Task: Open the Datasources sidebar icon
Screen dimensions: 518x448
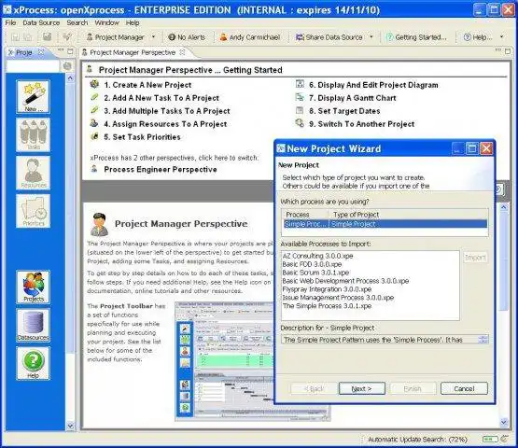Action: pos(33,325)
